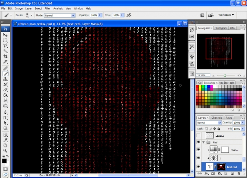Switch to the Info tab
Viewport: 247px width, 178px height.
[x=232, y=28]
